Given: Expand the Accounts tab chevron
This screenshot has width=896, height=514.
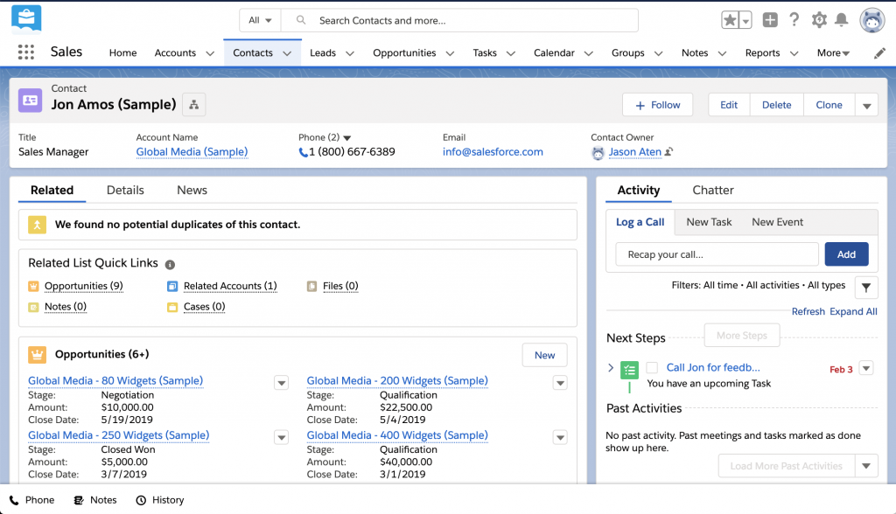Looking at the screenshot, I should [x=210, y=53].
